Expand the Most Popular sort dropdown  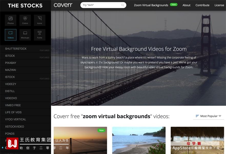pyautogui.click(x=208, y=116)
